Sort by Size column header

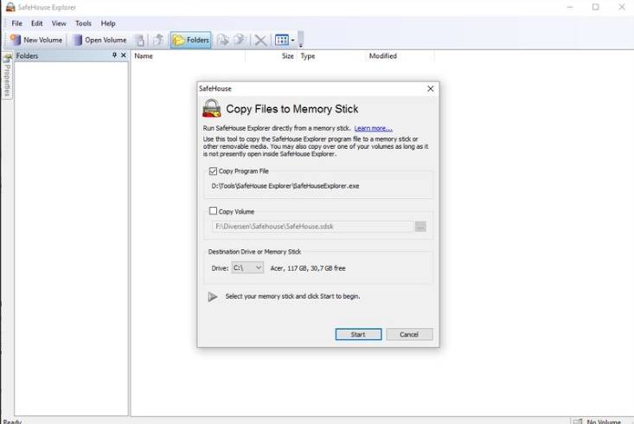[271, 56]
